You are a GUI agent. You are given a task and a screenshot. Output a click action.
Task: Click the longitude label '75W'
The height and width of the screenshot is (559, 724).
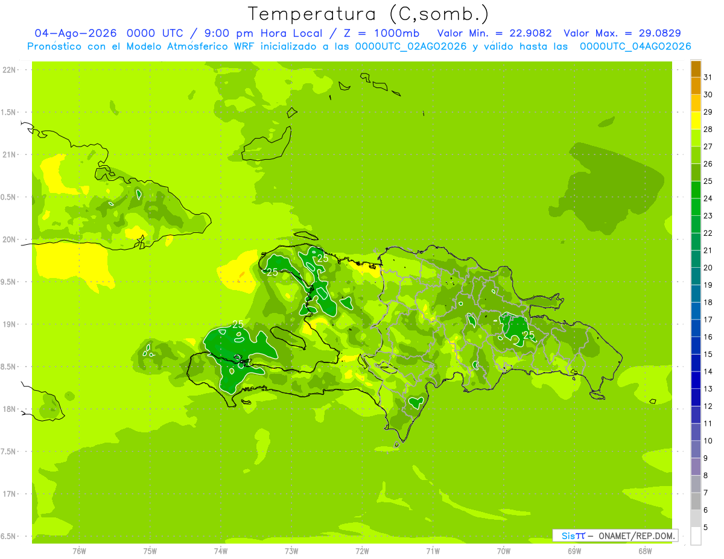pos(150,551)
